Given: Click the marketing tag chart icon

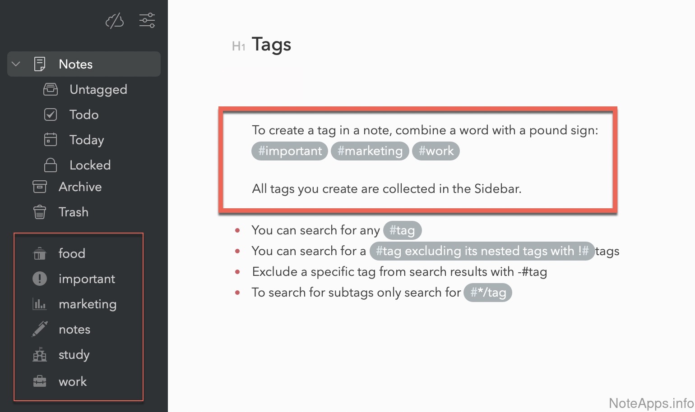Looking at the screenshot, I should click(40, 304).
